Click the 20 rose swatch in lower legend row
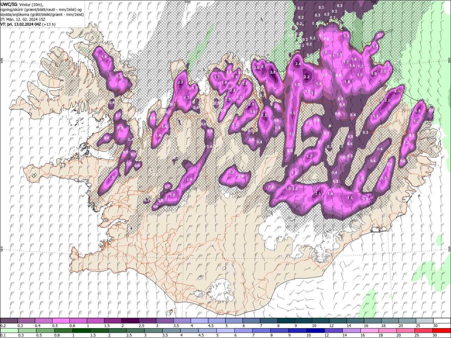The image size is (451, 338). [405, 331]
